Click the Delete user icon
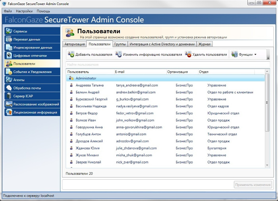Viewport: 278px width, 201px height. [x=188, y=55]
